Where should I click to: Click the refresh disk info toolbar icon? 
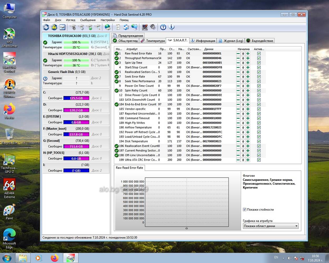46,27
